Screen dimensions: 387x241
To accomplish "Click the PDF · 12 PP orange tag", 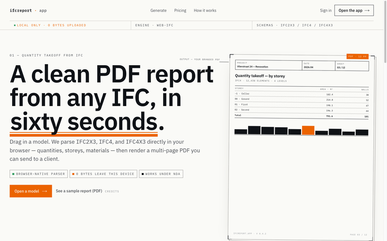I will coord(357,56).
